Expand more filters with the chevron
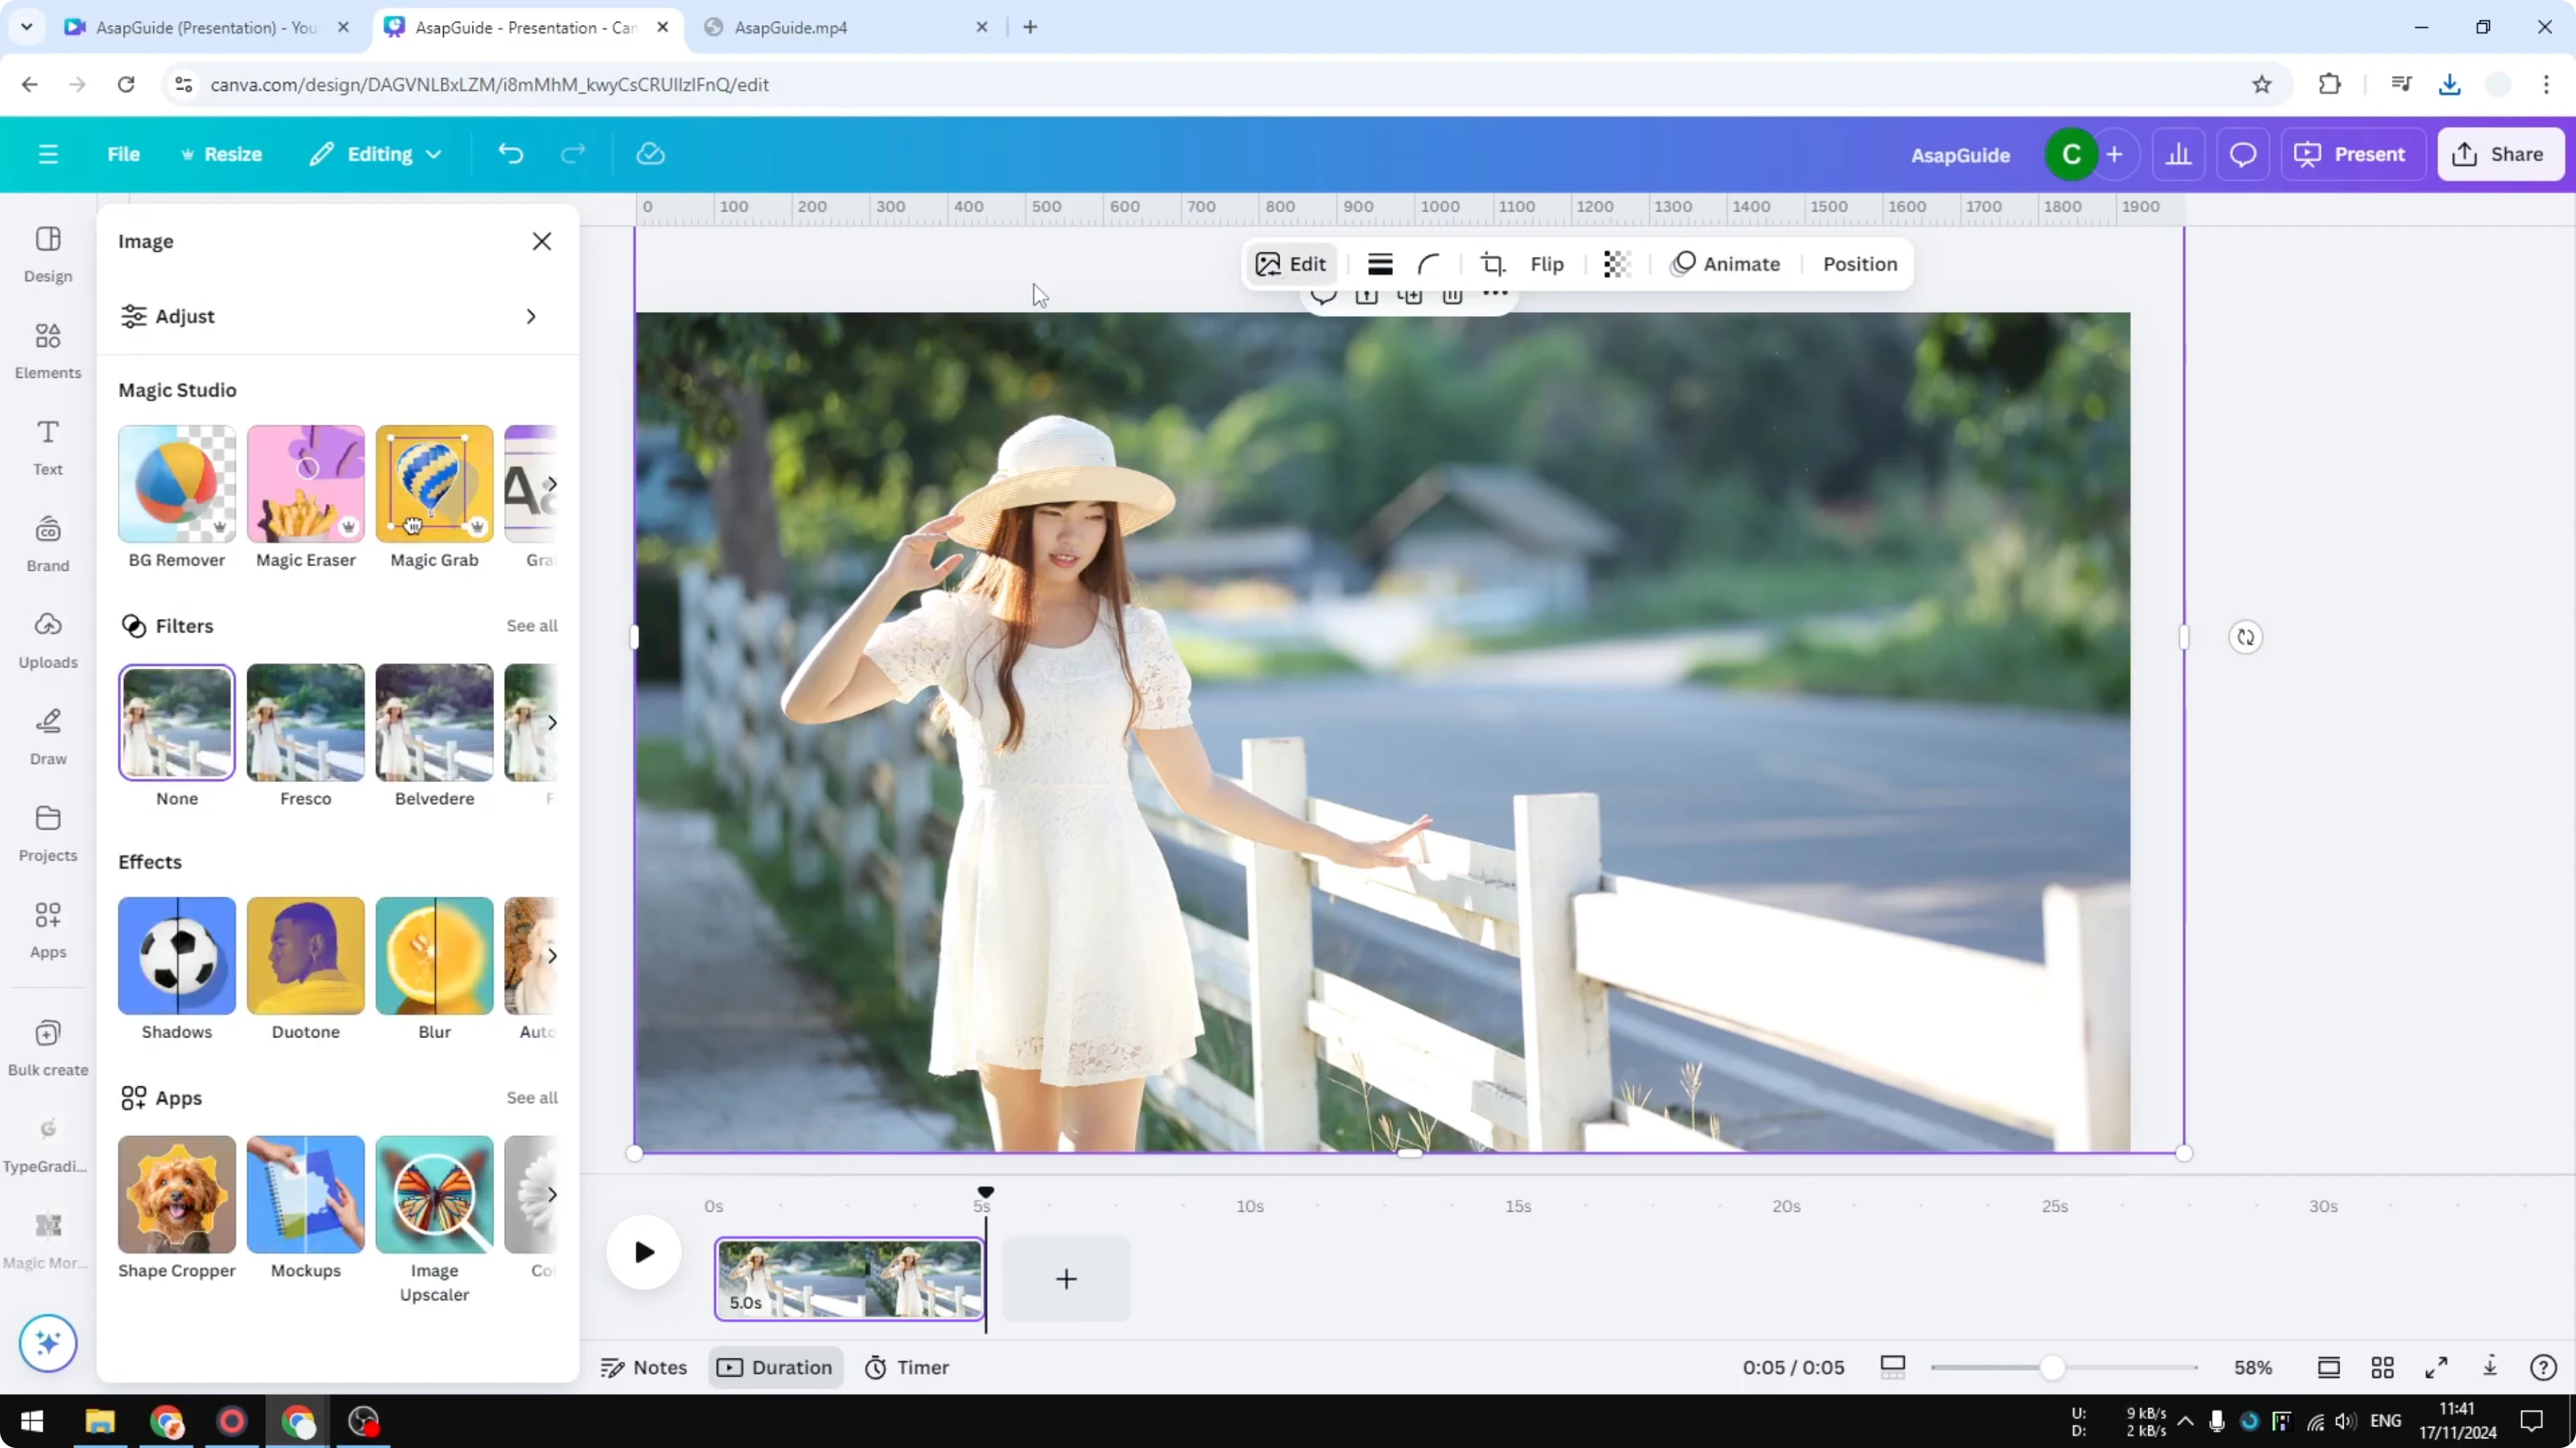Screen dimensions: 2576x1448 [553, 723]
